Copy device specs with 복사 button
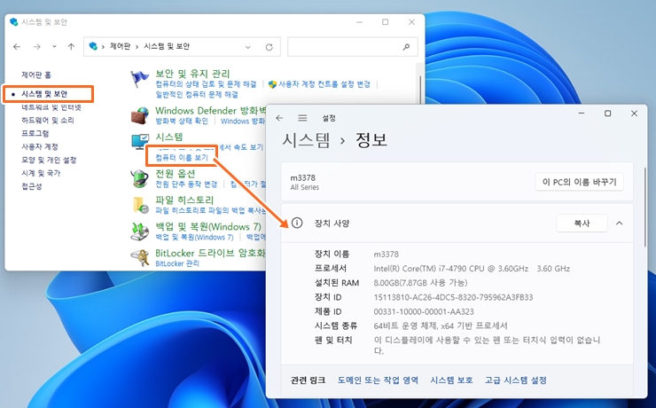The width and height of the screenshot is (656, 408). [582, 224]
